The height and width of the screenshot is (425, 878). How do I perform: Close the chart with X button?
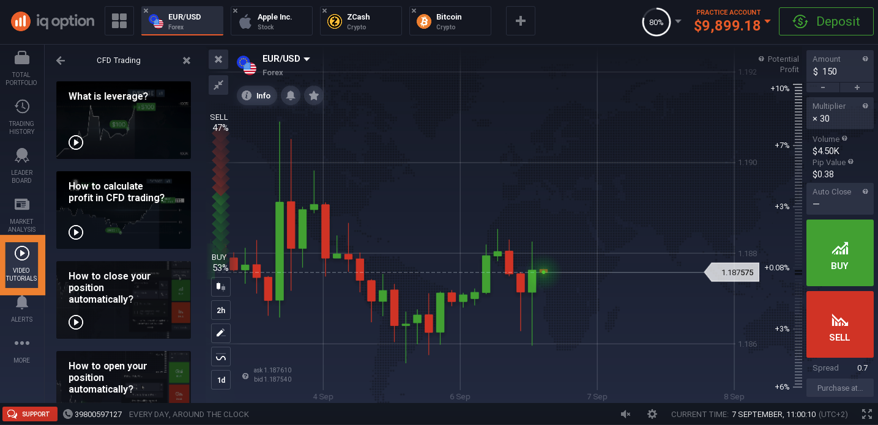218,59
